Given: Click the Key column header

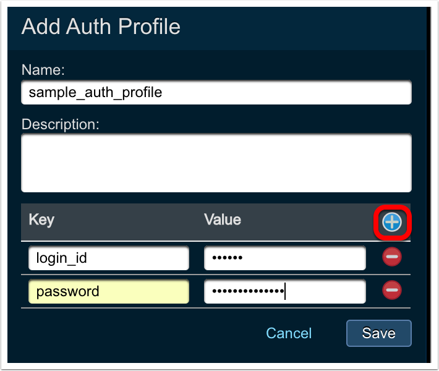Looking at the screenshot, I should 41,220.
